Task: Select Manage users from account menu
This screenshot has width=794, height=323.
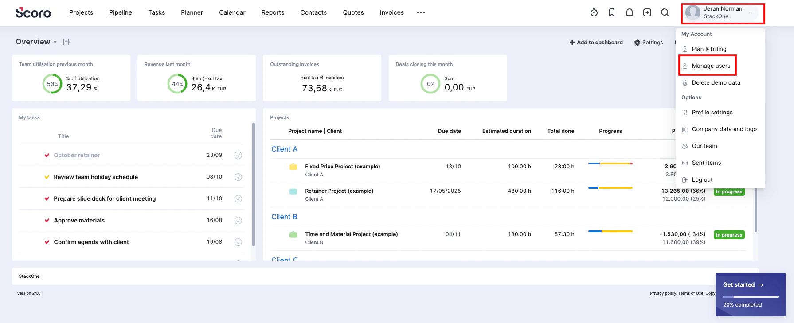Action: click(711, 66)
